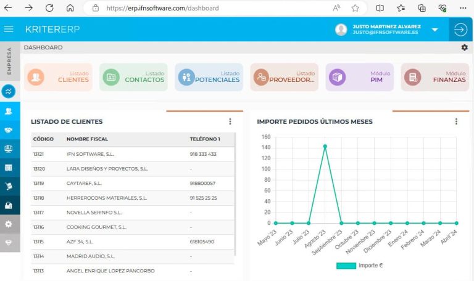Select row LARA DISEÑOS Y PROYECTOS, S.L.

[133, 169]
